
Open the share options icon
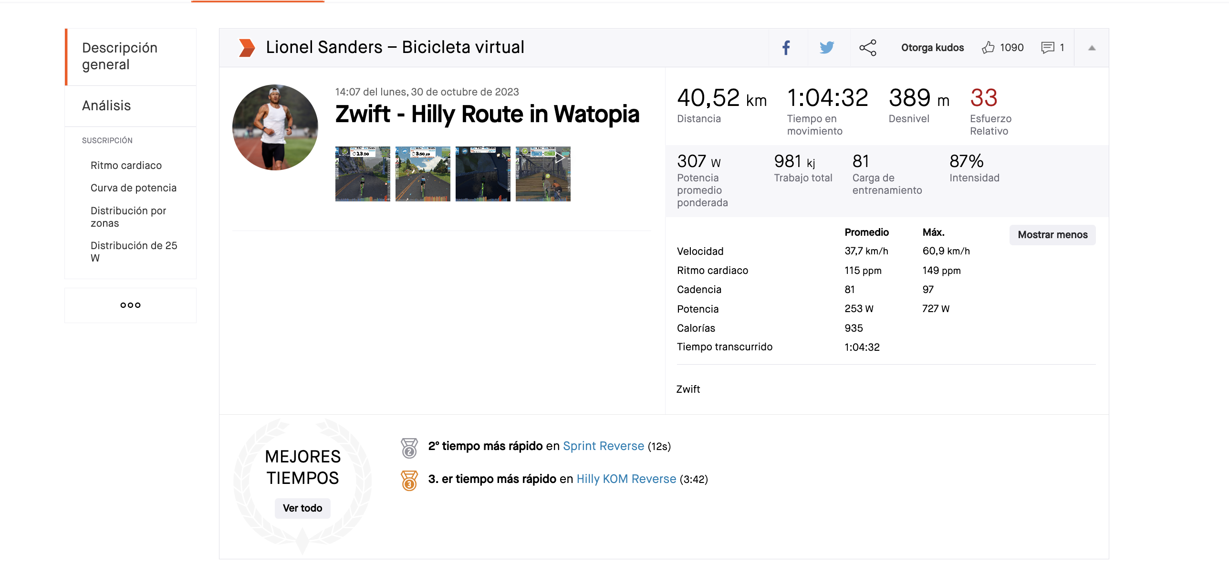pos(868,48)
